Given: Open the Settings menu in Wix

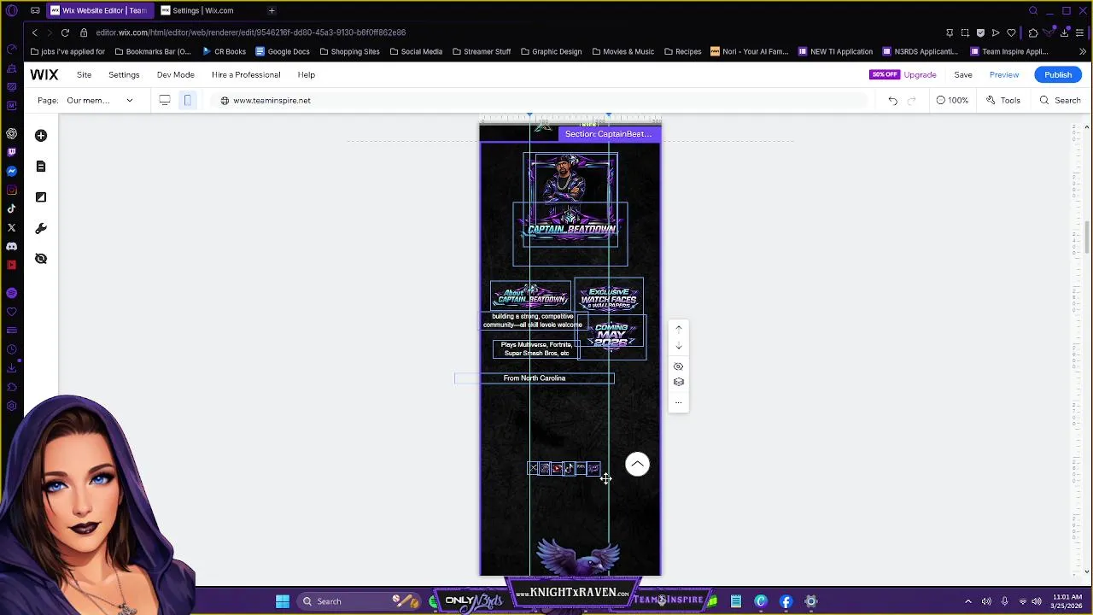Looking at the screenshot, I should point(124,75).
